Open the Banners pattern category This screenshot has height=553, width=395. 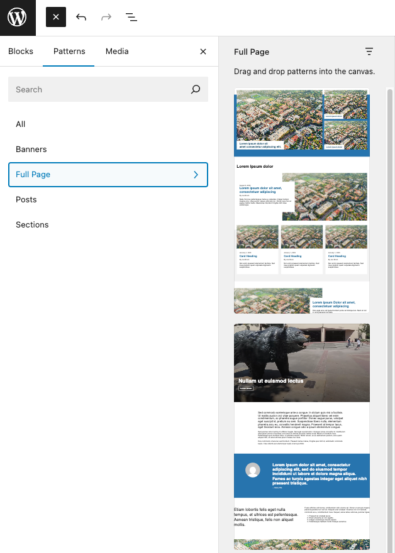31,150
